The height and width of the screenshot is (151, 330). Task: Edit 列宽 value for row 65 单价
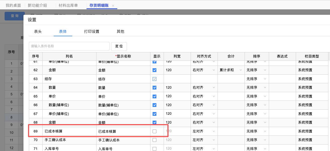pos(177,96)
